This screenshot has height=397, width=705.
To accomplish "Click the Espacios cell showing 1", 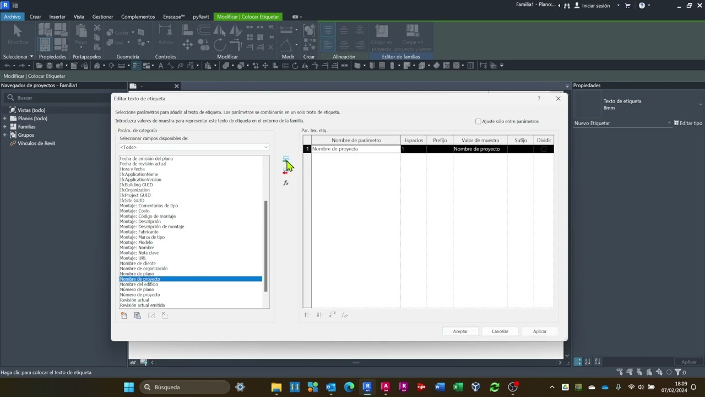I will 413,149.
